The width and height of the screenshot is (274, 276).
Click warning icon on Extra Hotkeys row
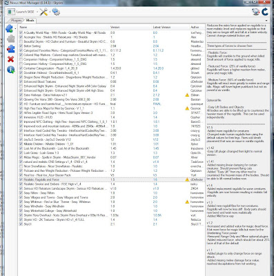pyautogui.click(x=187, y=95)
